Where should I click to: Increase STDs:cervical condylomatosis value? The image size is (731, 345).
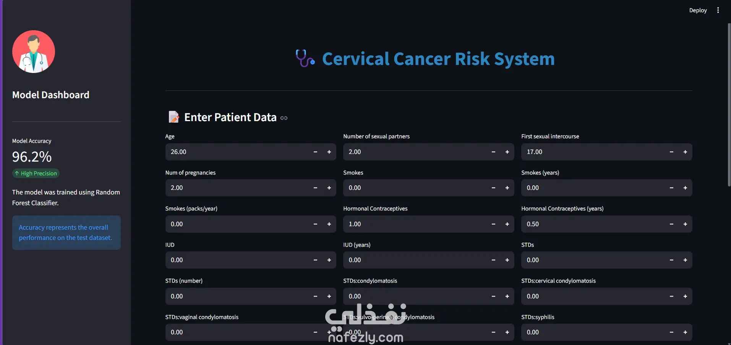(685, 296)
